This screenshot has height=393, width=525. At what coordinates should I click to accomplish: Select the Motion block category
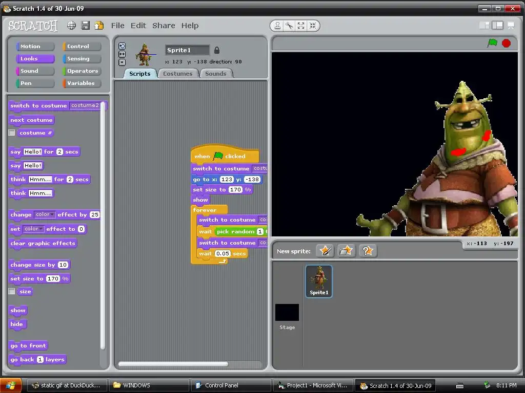[35, 47]
